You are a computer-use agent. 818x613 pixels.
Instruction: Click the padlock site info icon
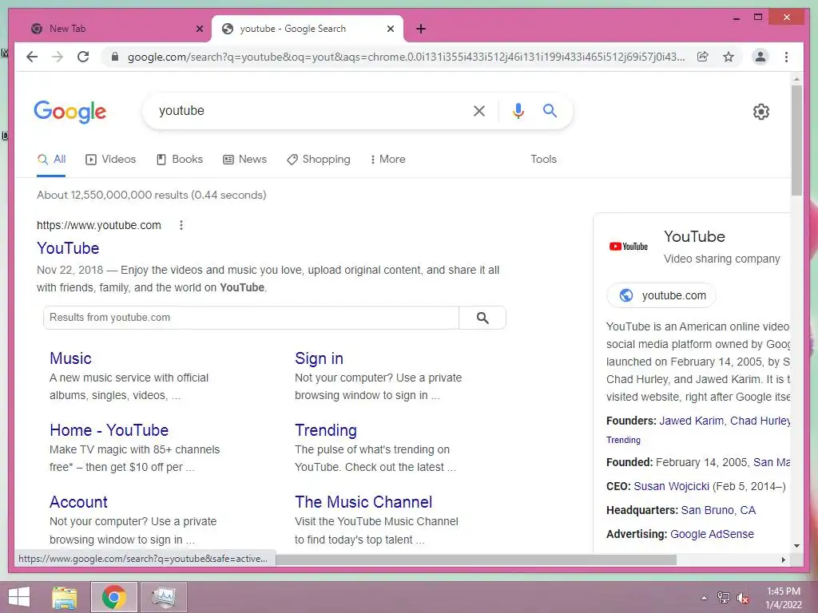click(x=115, y=57)
